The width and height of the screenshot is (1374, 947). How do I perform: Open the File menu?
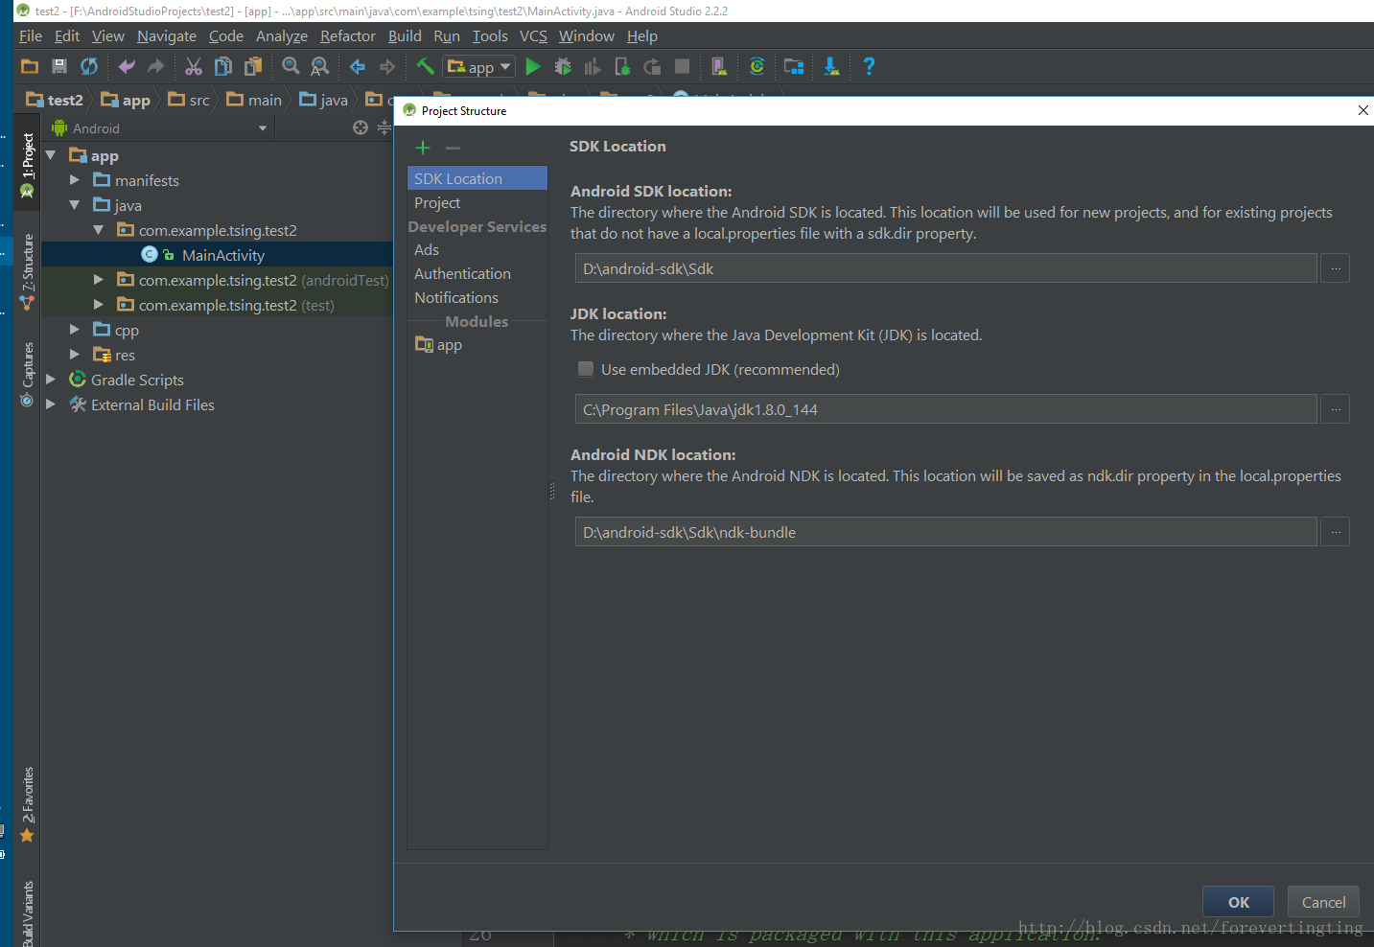(x=31, y=35)
